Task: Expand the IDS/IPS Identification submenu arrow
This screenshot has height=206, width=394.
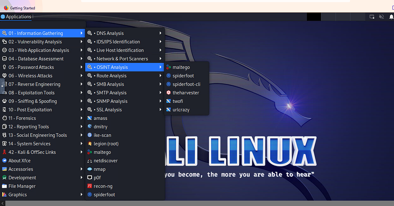Action: [160, 42]
